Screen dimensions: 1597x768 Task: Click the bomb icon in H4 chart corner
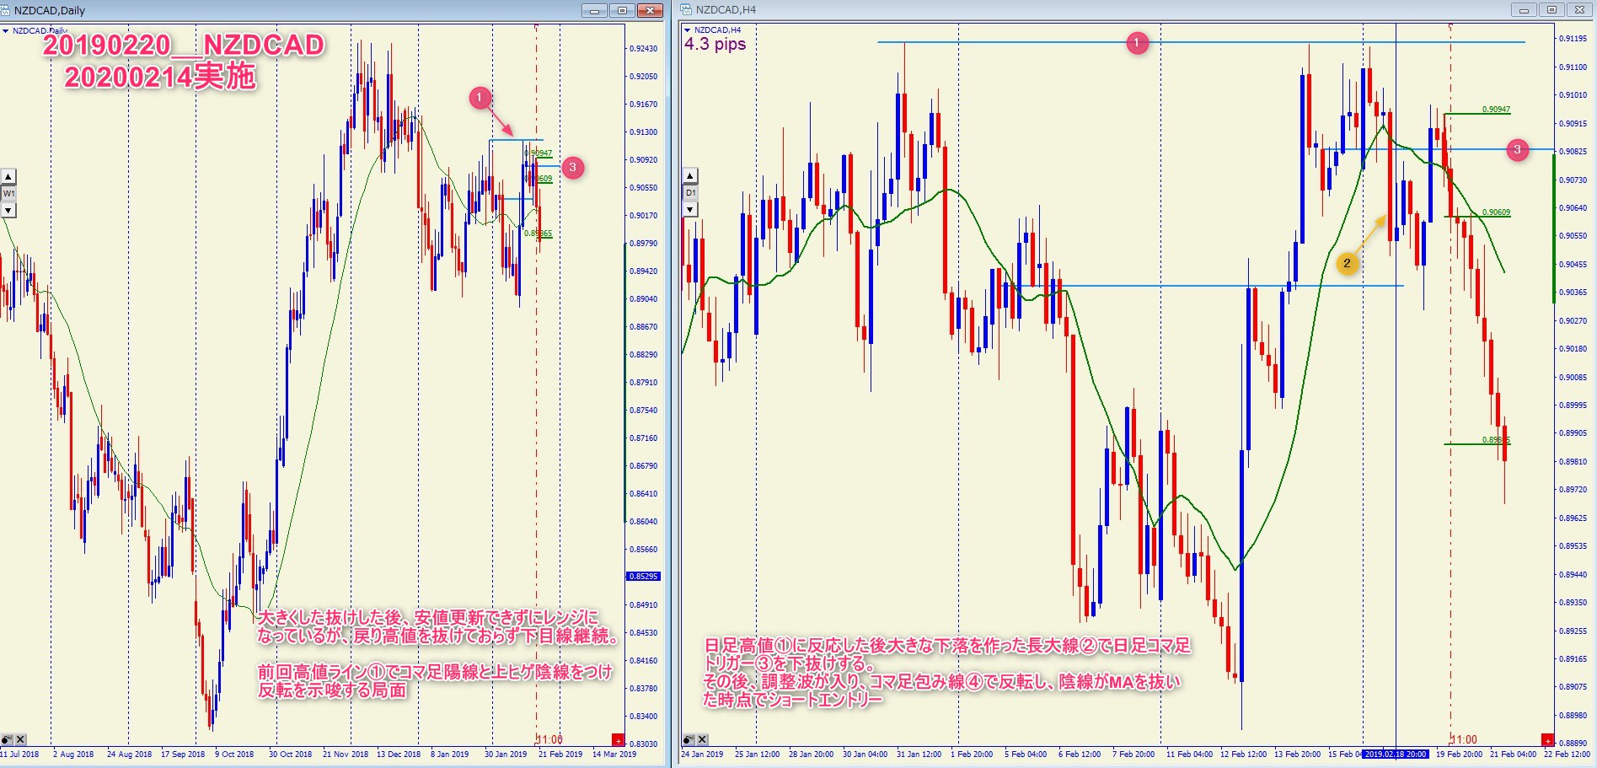pos(689,739)
